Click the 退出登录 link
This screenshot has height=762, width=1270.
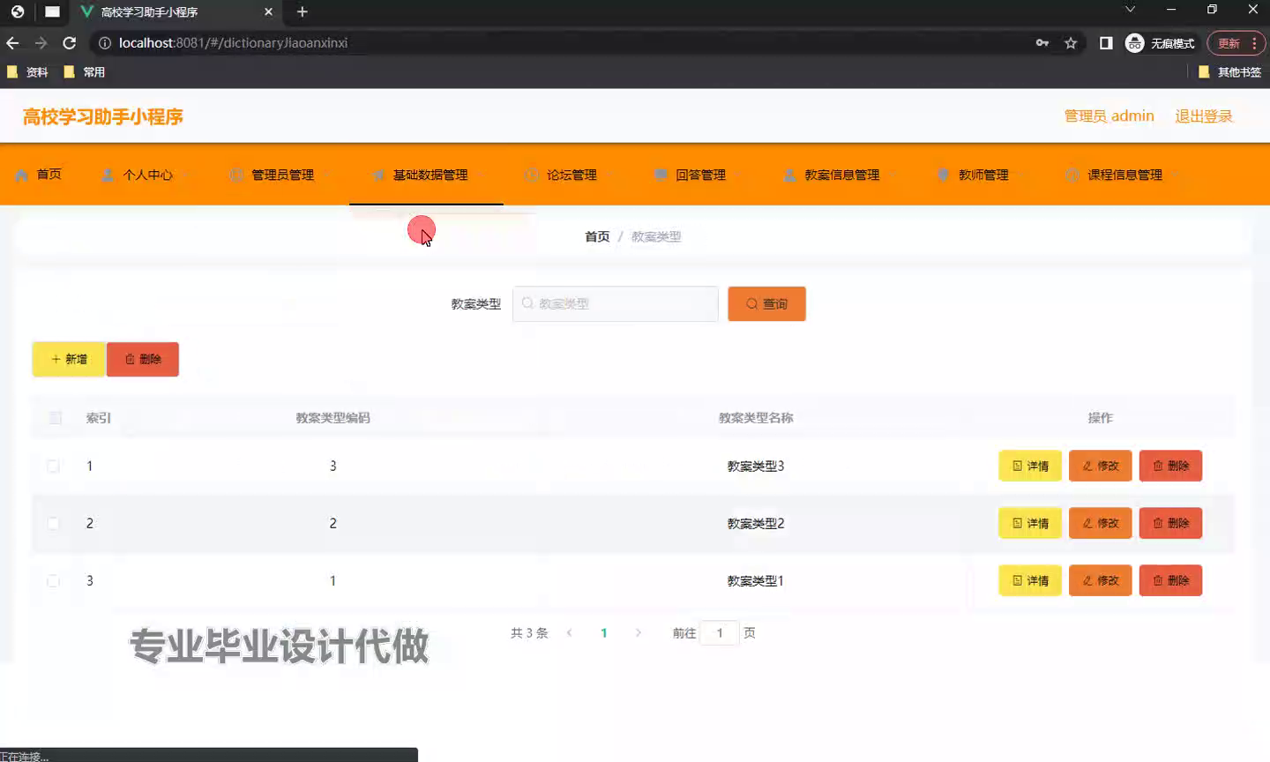[x=1203, y=116]
